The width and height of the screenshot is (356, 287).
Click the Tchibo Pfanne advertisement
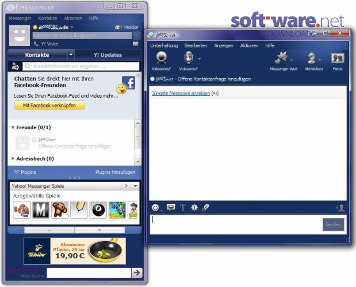click(75, 251)
